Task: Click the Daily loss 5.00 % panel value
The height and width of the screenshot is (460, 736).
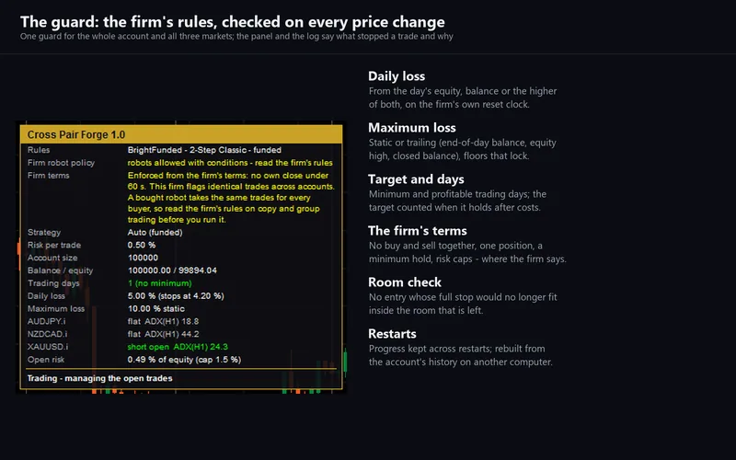Action: 176,295
